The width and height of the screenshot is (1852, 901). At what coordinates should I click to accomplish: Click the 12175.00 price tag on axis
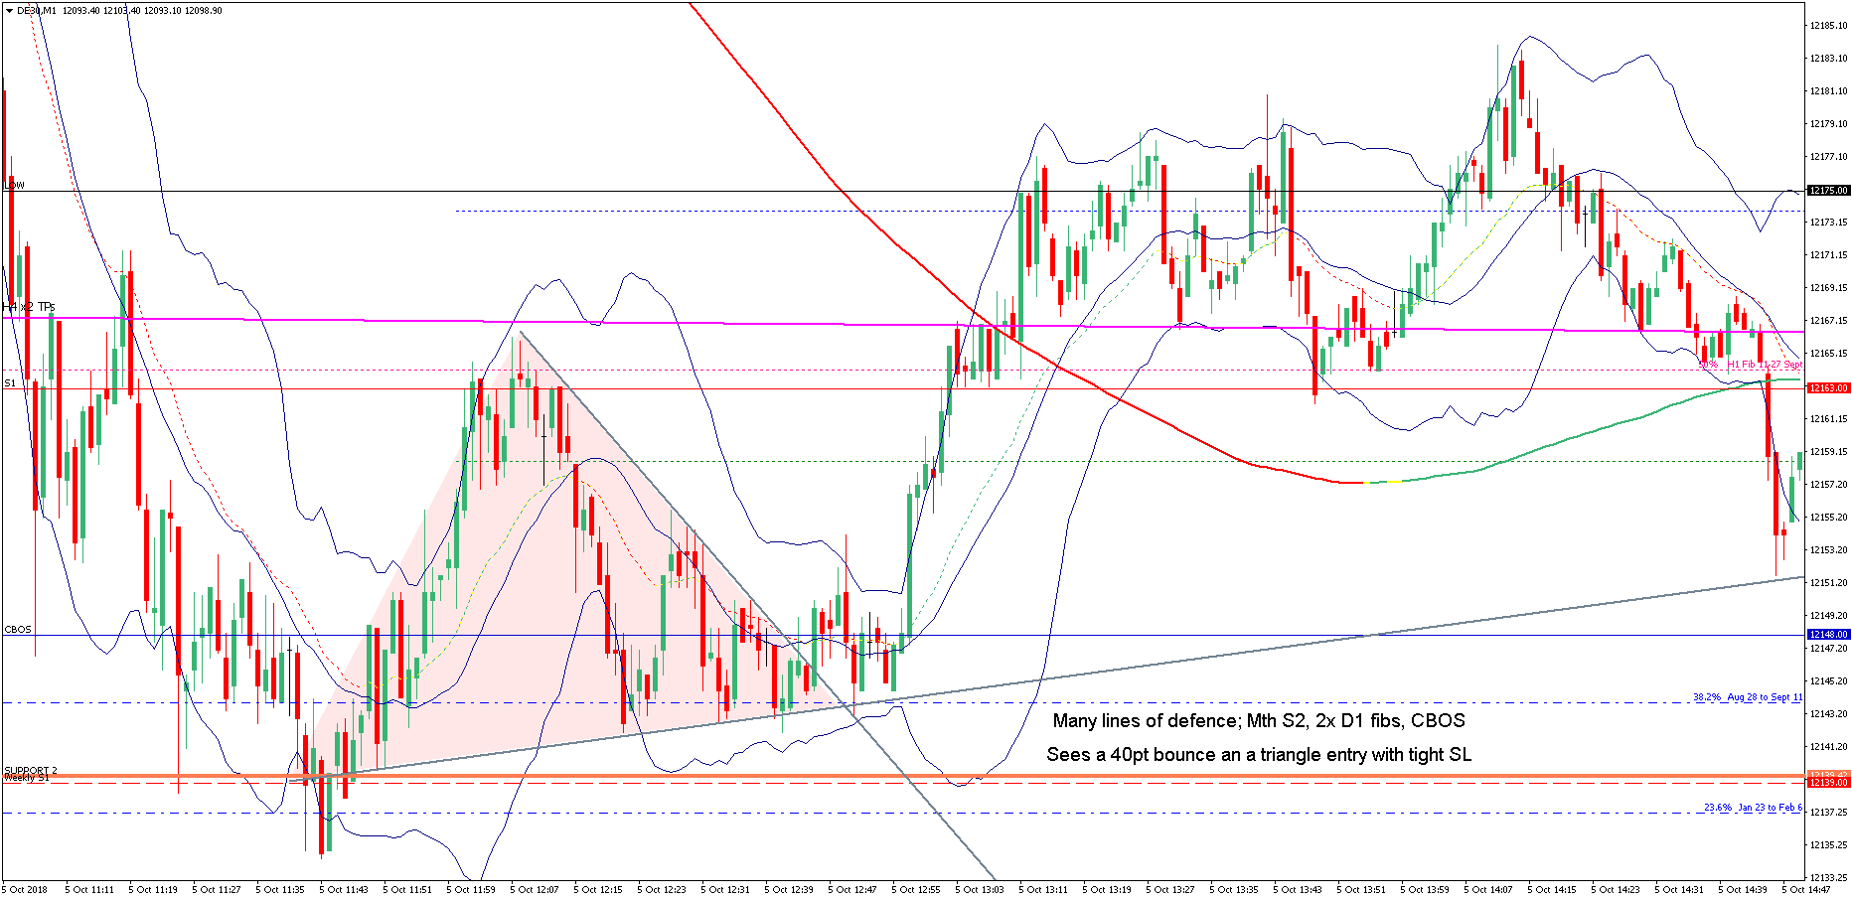[x=1827, y=191]
